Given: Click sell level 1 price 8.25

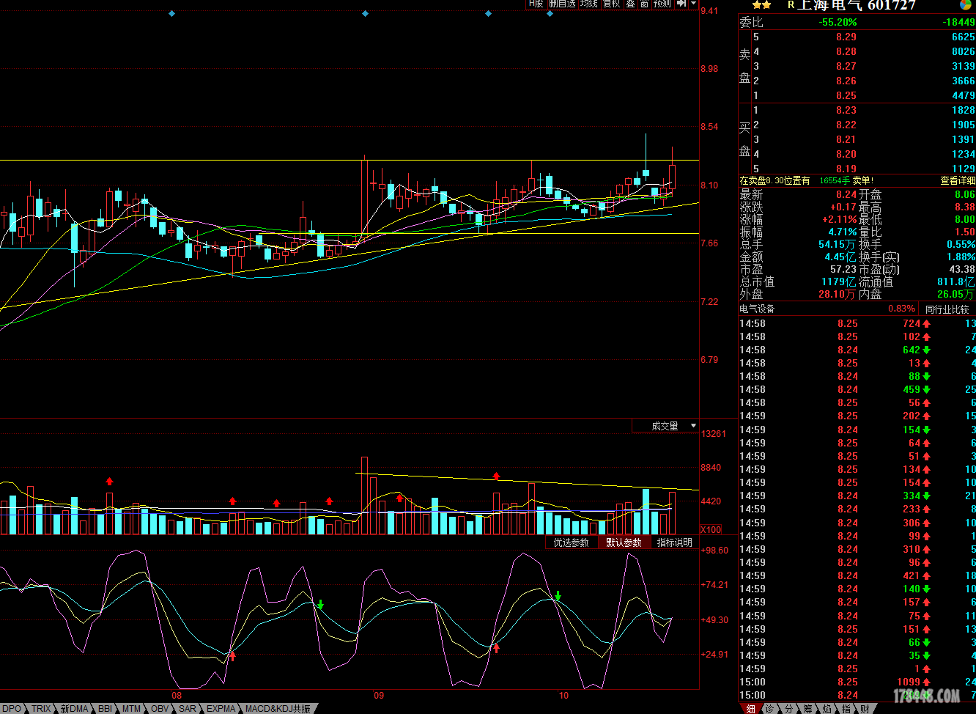Looking at the screenshot, I should pyautogui.click(x=846, y=95).
